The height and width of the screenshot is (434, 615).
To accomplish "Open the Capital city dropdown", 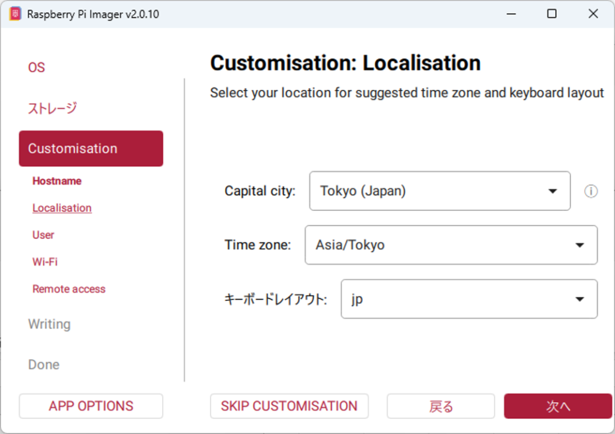I will [440, 191].
